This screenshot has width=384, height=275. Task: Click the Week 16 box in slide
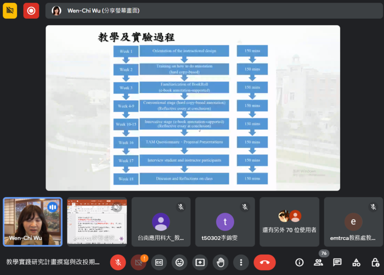click(x=126, y=142)
